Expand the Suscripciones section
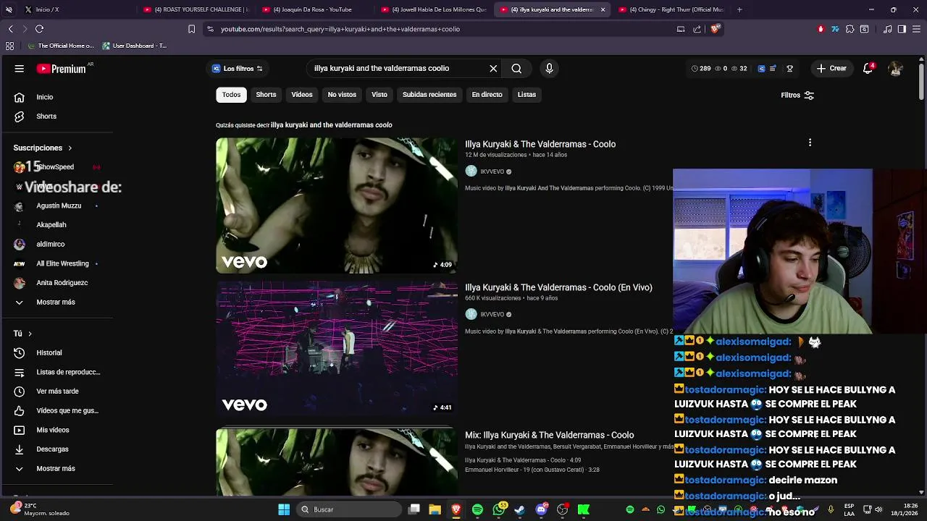 43,148
